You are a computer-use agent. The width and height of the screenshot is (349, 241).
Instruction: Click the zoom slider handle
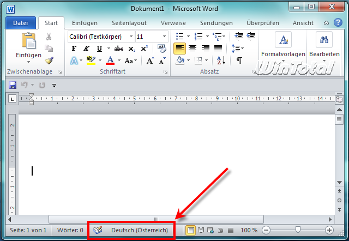[298, 230]
